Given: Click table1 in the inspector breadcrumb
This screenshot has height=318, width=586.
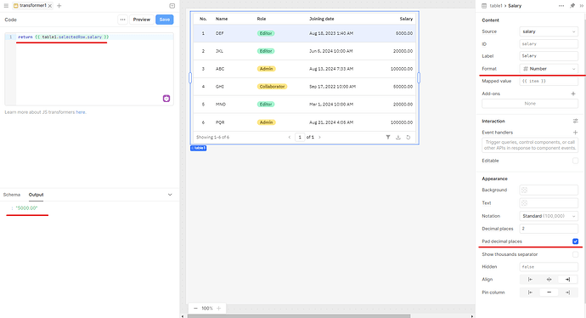Looking at the screenshot, I should [x=496, y=6].
